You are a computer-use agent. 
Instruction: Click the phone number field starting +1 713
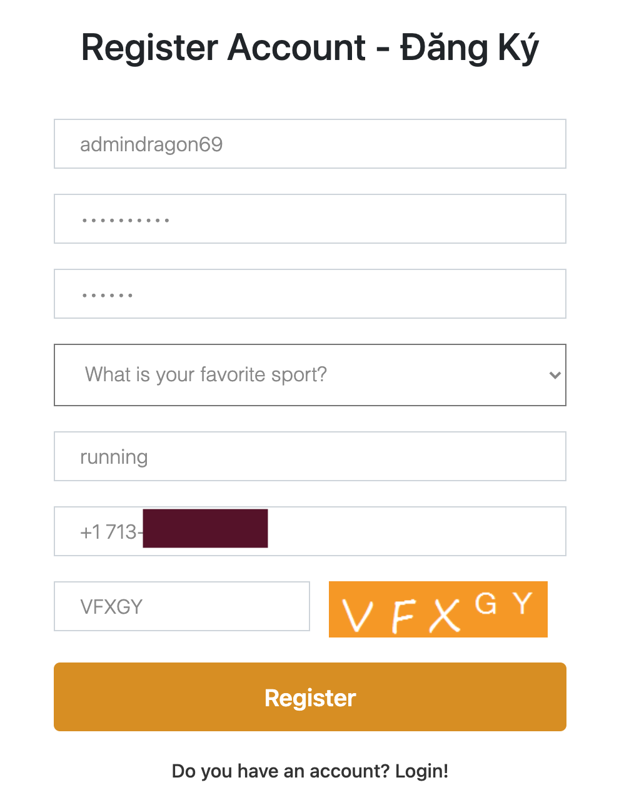[310, 531]
